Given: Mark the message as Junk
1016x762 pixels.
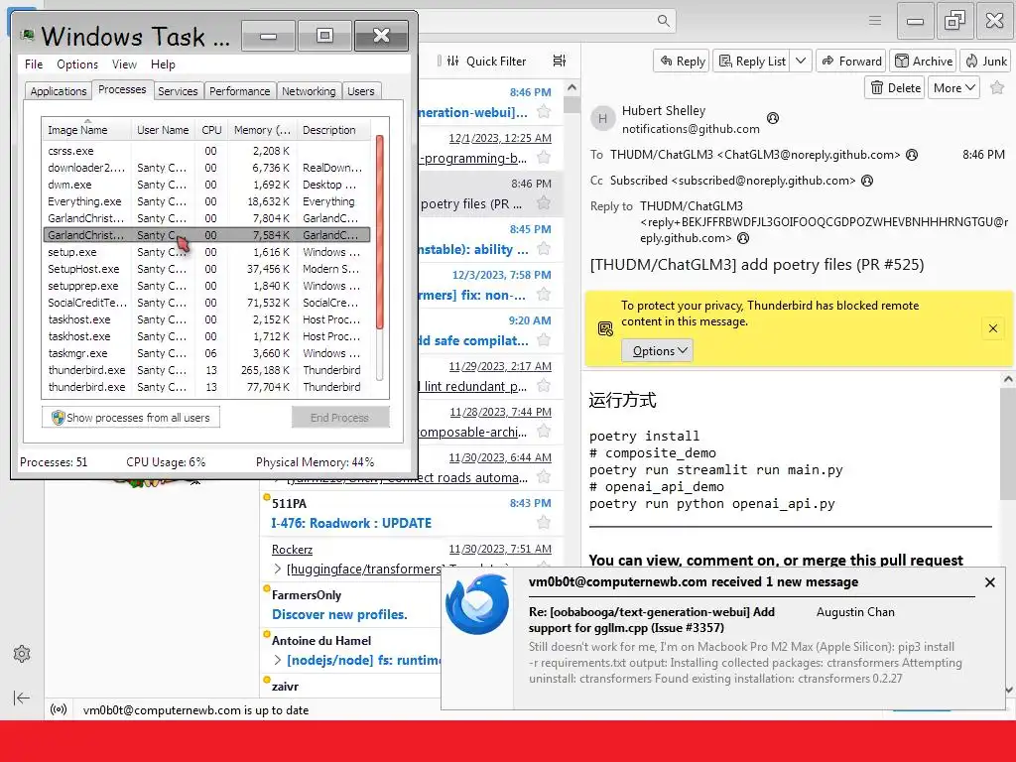Looking at the screenshot, I should 985,61.
